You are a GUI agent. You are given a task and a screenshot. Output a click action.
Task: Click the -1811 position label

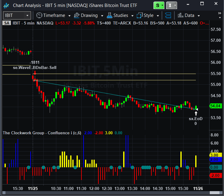coord(35,62)
